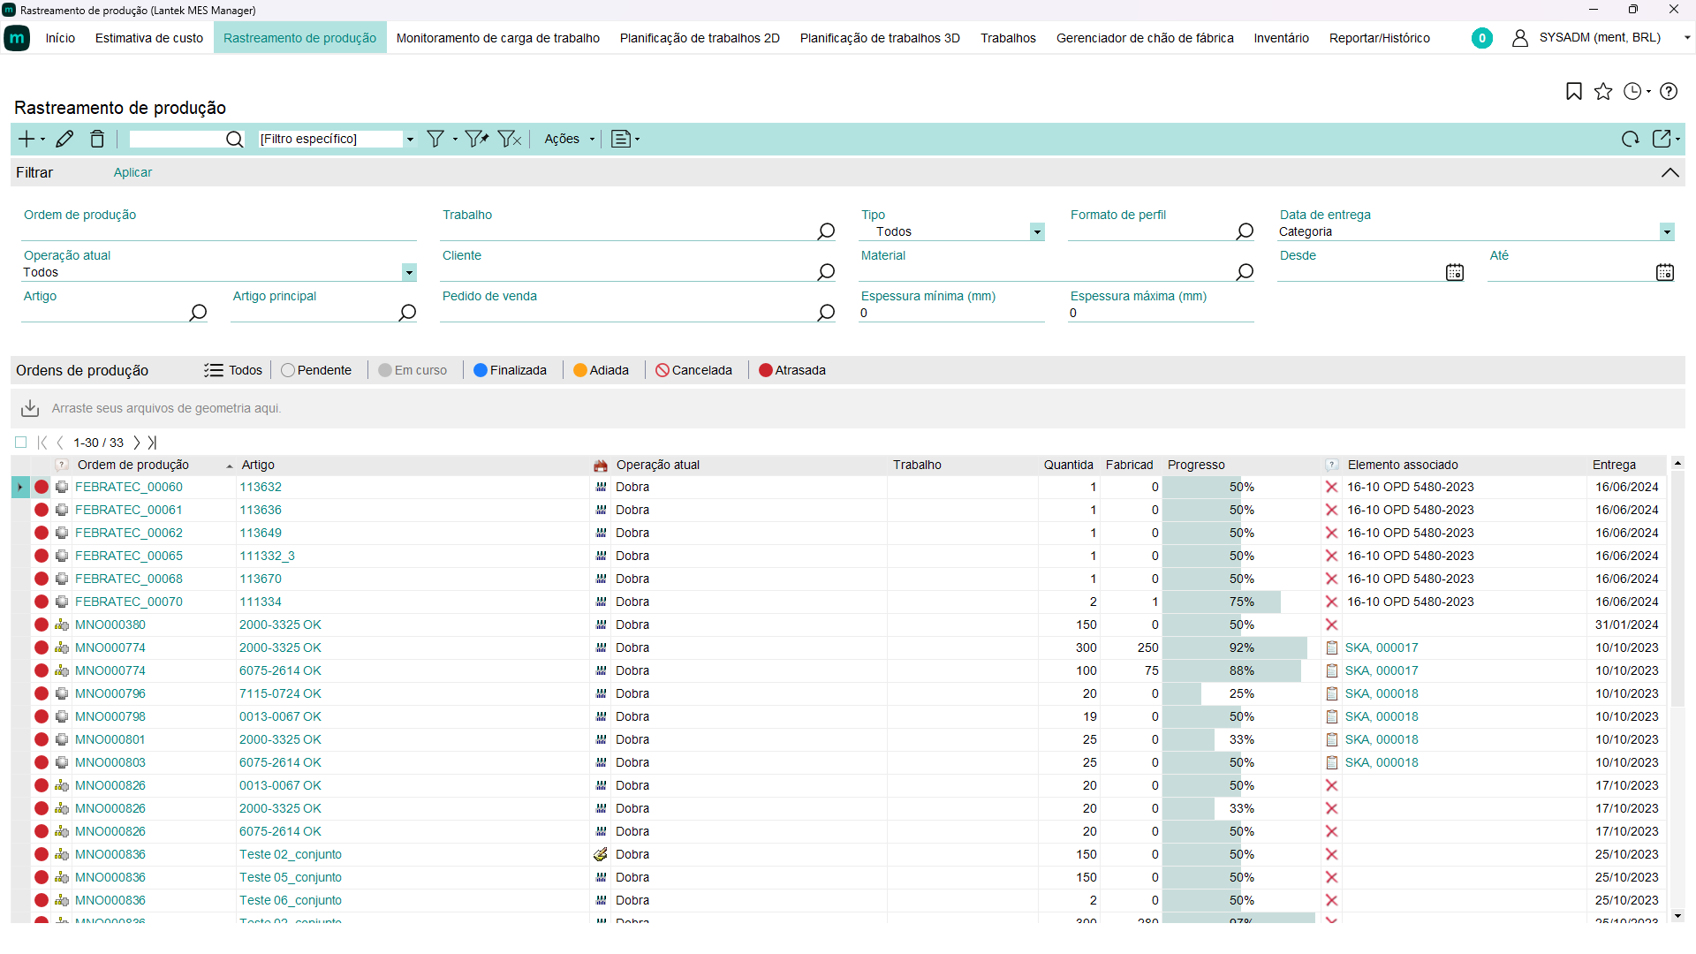Open production order FEBRATEC_00061
The image size is (1696, 954).
(129, 510)
